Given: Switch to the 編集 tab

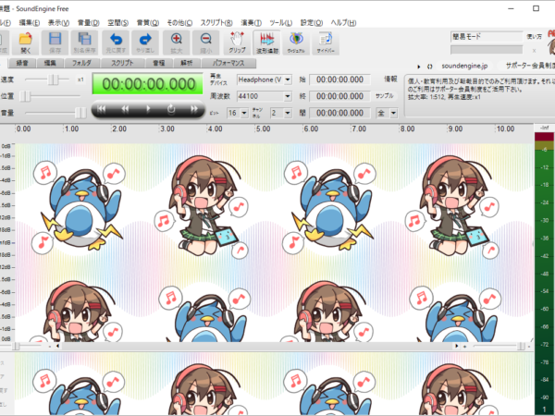Looking at the screenshot, I should click(50, 63).
